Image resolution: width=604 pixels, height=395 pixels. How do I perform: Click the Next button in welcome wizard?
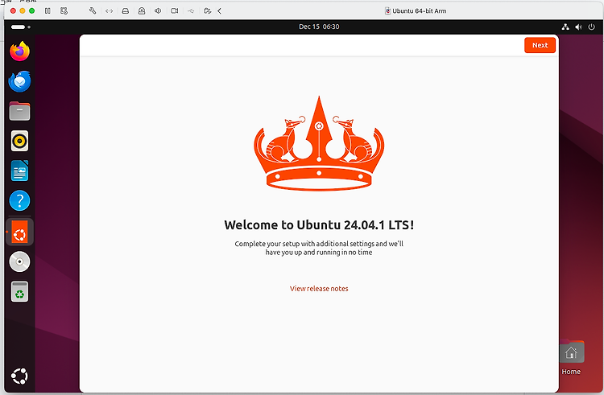coord(540,45)
